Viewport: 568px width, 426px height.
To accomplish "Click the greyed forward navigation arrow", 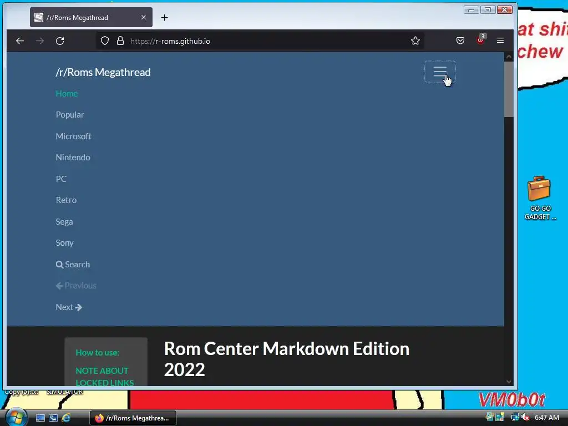I will 40,41.
